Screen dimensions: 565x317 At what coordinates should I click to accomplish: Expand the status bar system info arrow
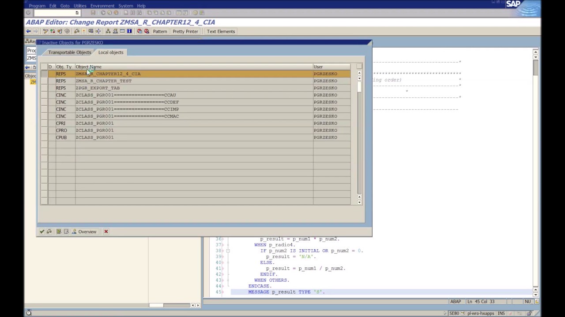(x=445, y=313)
